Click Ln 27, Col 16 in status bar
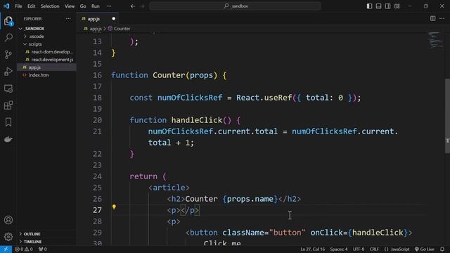This screenshot has height=253, width=450. pyautogui.click(x=312, y=249)
